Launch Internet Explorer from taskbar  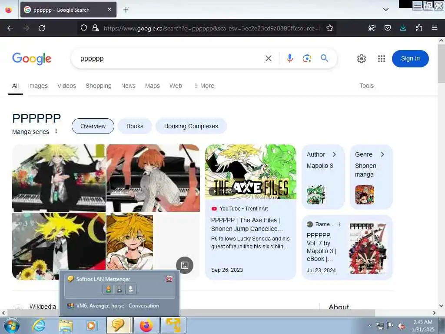pos(39,325)
